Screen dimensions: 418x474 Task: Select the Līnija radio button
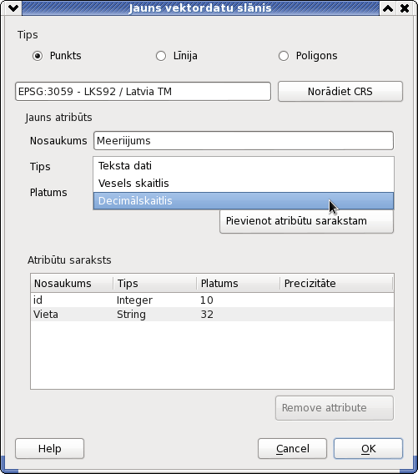click(x=161, y=56)
